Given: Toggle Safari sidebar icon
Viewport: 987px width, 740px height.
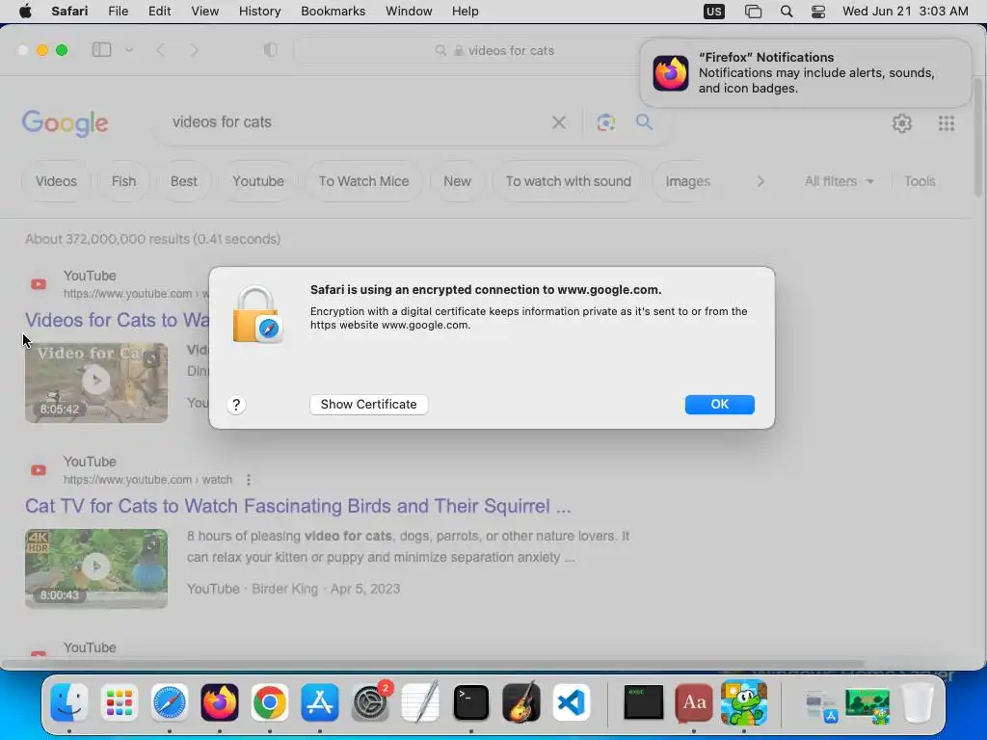Looking at the screenshot, I should (x=101, y=50).
